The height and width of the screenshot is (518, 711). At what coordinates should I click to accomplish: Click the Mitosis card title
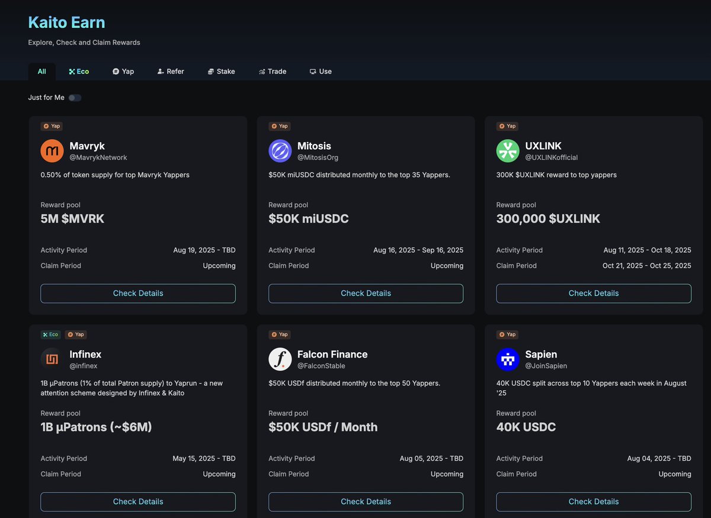pyautogui.click(x=314, y=146)
